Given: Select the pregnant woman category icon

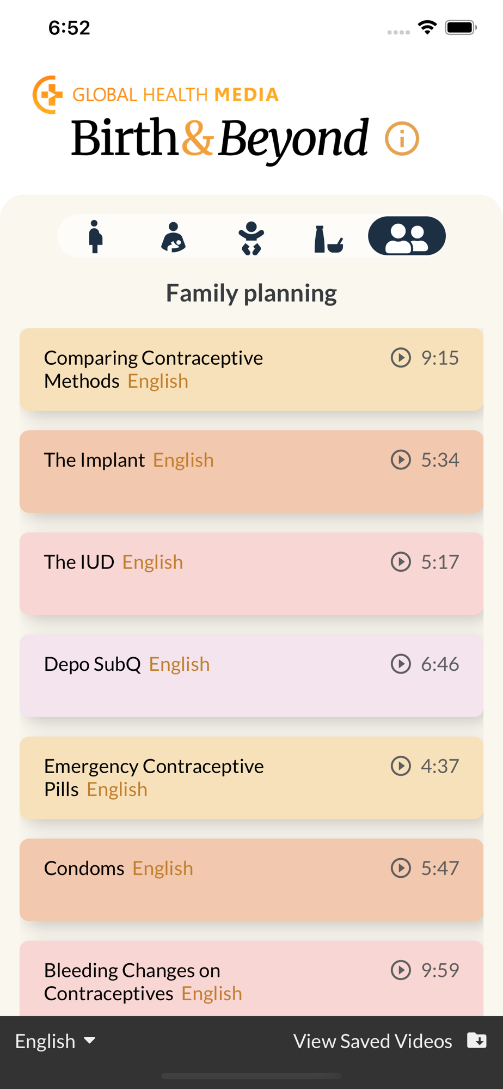Looking at the screenshot, I should coord(95,236).
